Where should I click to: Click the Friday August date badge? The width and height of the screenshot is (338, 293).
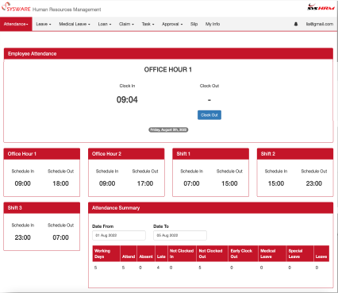(168, 129)
